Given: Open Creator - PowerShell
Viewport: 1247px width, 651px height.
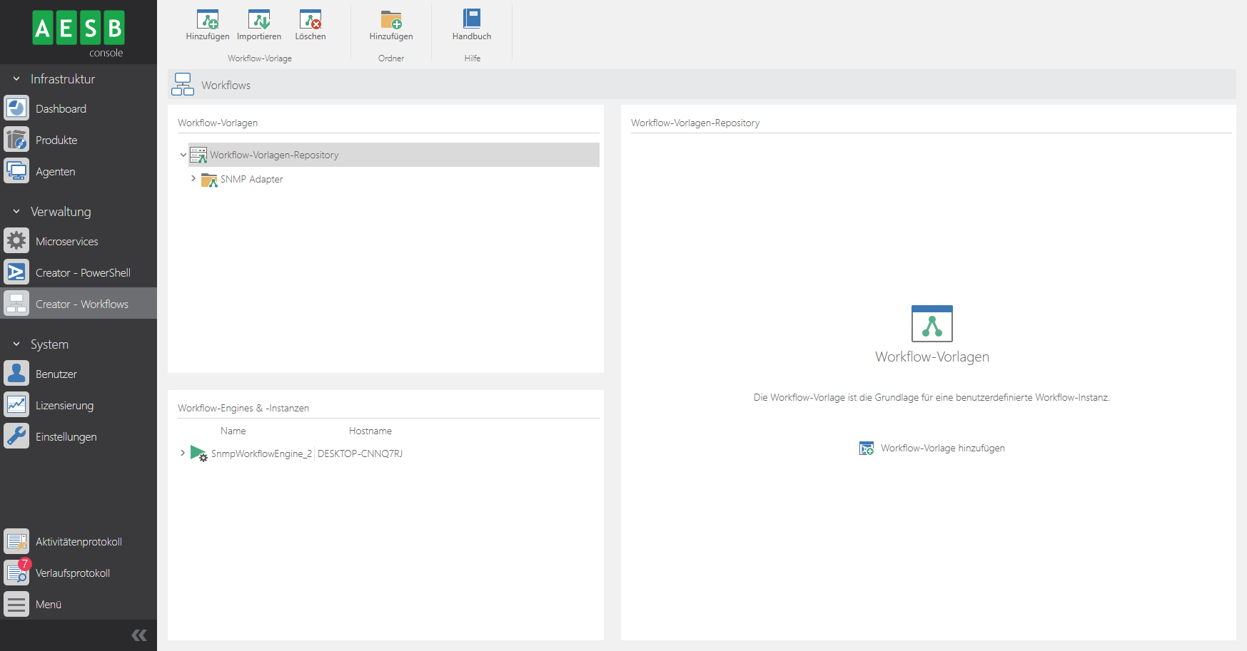Looking at the screenshot, I should [83, 273].
